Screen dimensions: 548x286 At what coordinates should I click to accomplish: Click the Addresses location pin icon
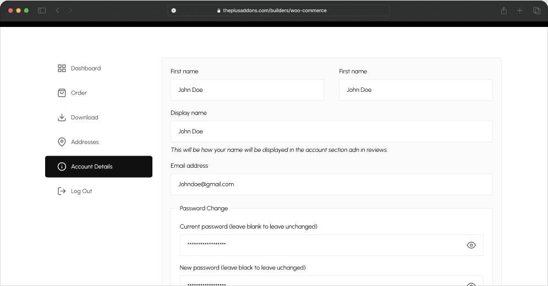click(x=62, y=142)
